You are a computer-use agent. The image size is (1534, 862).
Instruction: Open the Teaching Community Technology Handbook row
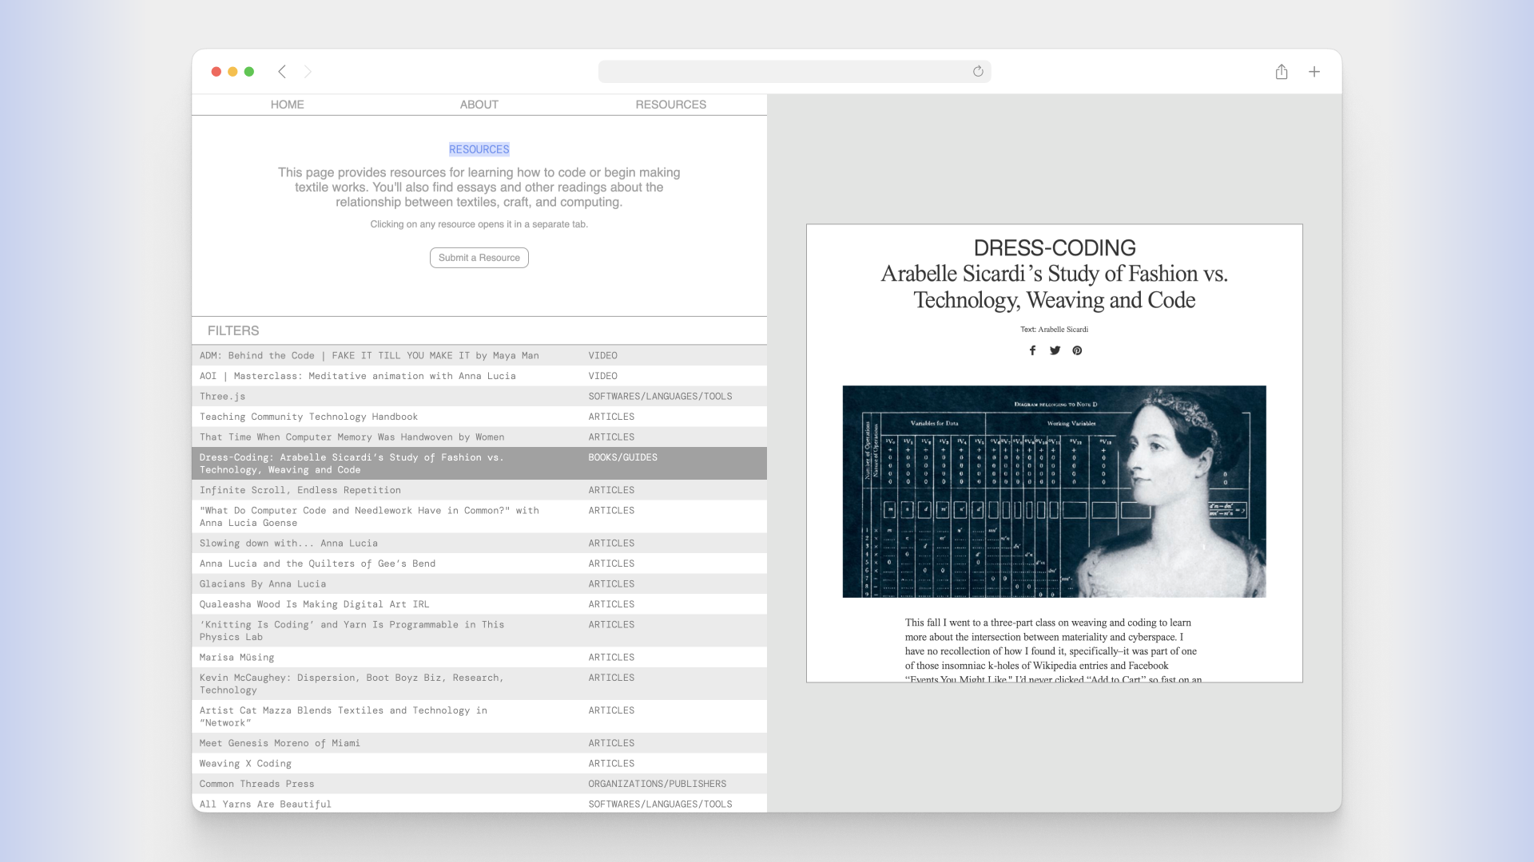pyautogui.click(x=308, y=417)
